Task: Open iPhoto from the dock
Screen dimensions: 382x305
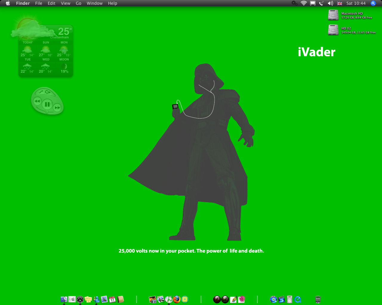Action: point(161,299)
